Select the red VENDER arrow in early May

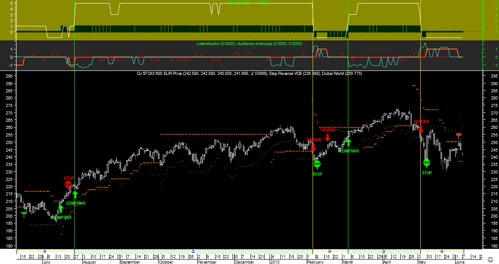pyautogui.click(x=421, y=129)
